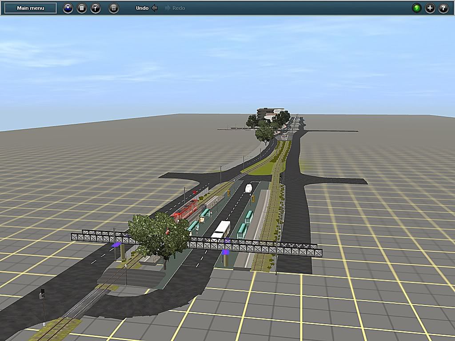Screen dimensions: 455x341
Task: Click the funnel filter icon
Action: 96,8
